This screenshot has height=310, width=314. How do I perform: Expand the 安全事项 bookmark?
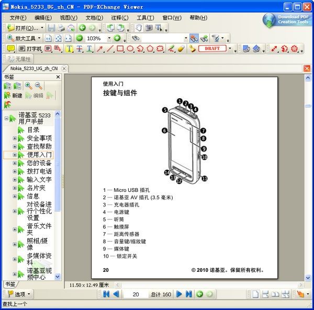point(15,138)
